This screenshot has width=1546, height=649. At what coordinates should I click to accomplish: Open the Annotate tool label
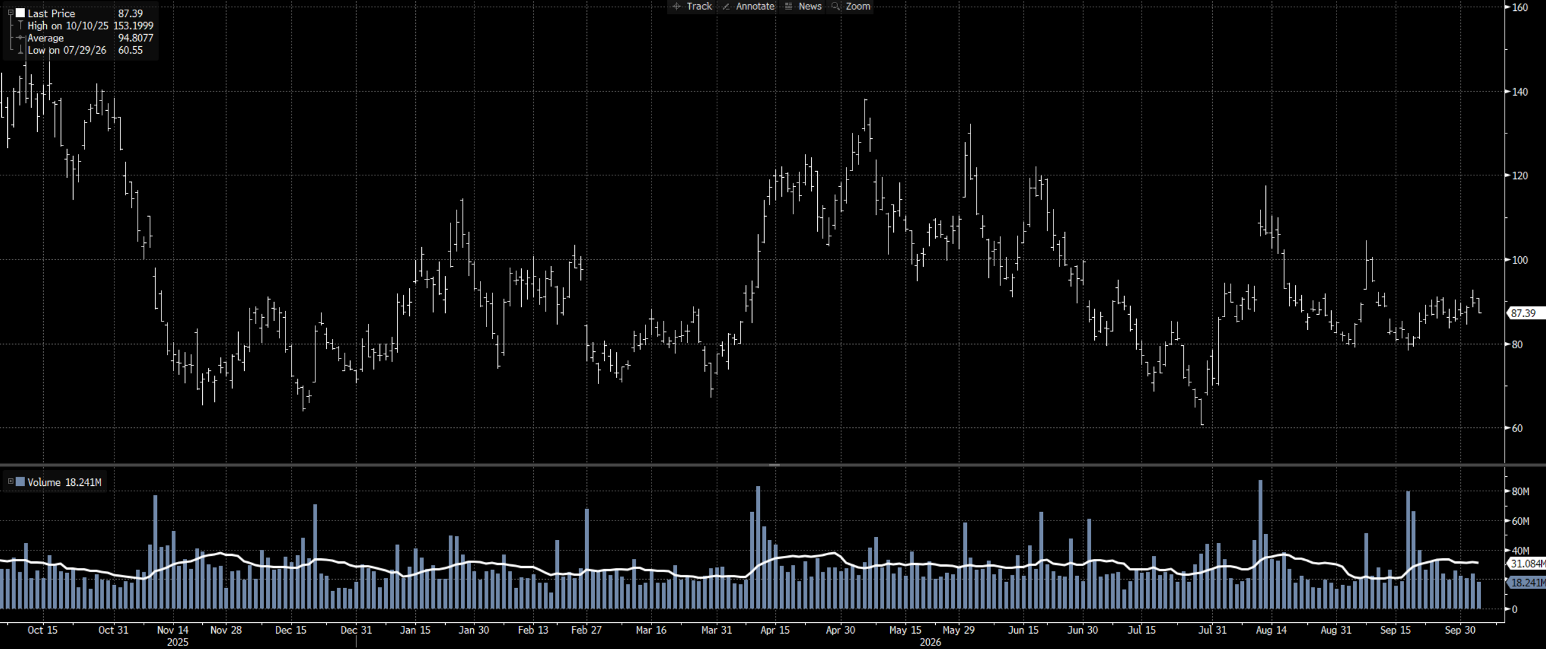point(755,6)
